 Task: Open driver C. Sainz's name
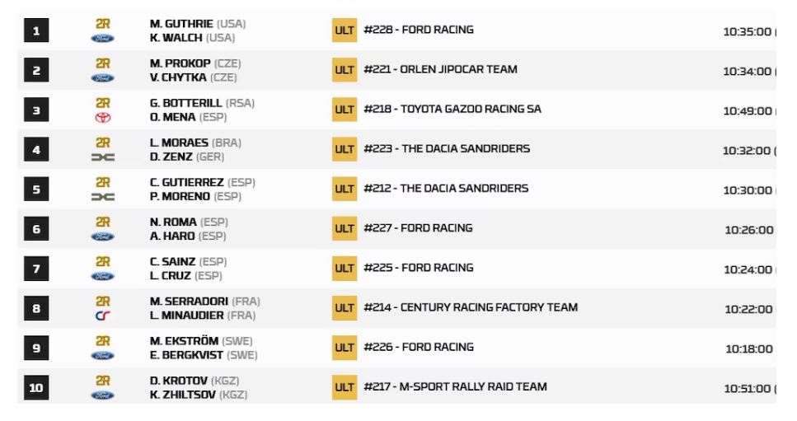click(171, 262)
